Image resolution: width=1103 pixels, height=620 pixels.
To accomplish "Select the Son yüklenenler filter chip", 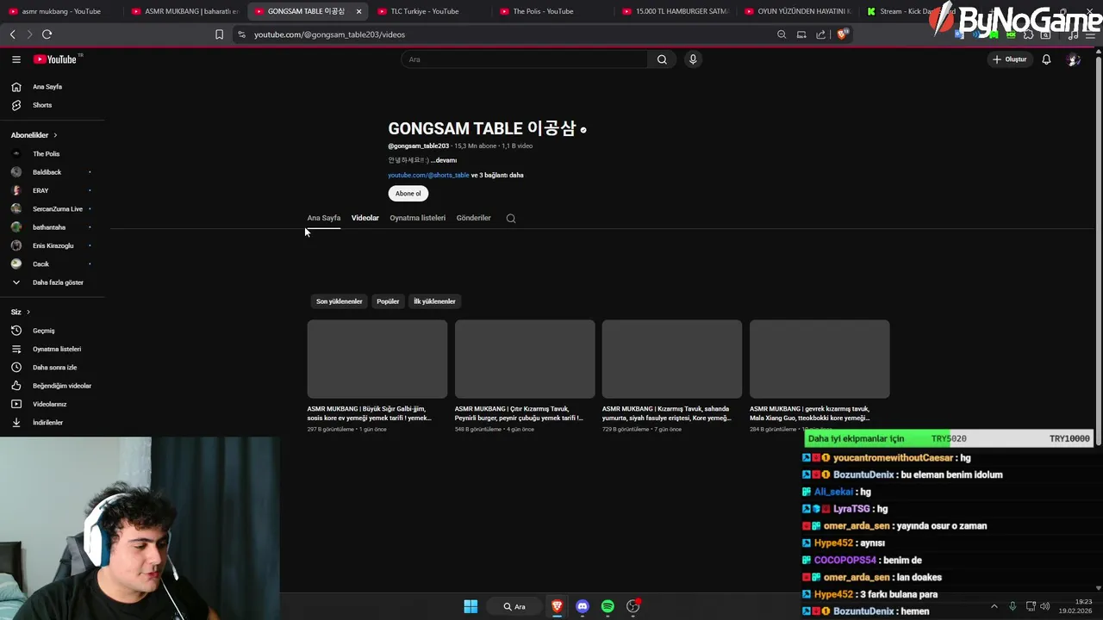I will pyautogui.click(x=340, y=301).
